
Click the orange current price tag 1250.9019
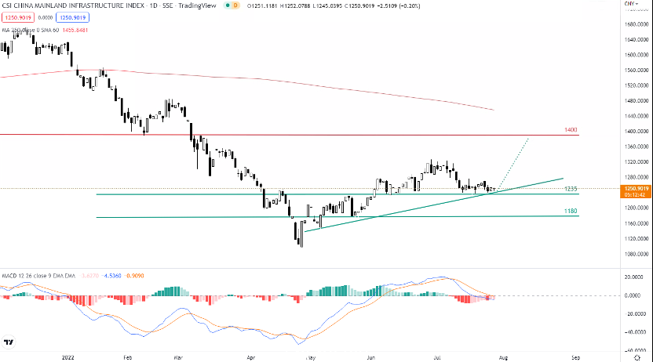tap(637, 189)
